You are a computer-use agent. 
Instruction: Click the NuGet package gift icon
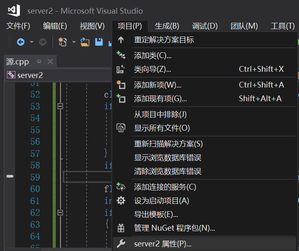pos(121,228)
